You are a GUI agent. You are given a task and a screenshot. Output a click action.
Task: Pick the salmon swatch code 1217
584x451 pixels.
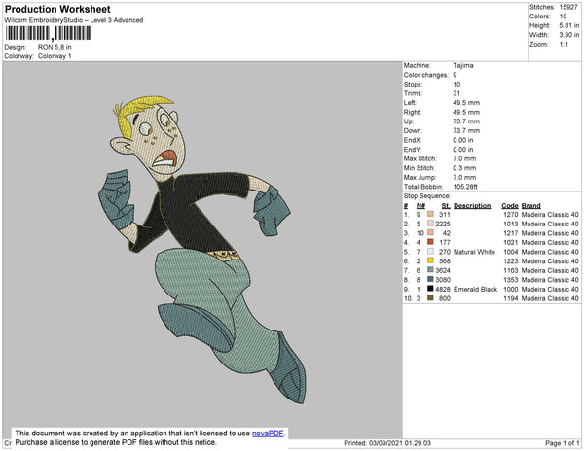pos(430,232)
